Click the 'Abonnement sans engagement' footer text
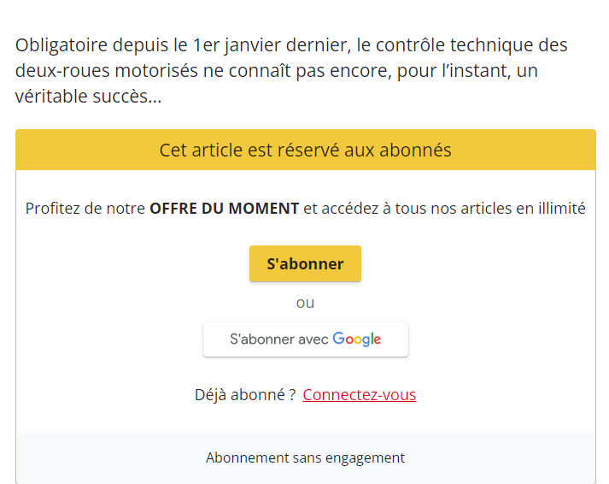The height and width of the screenshot is (484, 609). (x=305, y=457)
